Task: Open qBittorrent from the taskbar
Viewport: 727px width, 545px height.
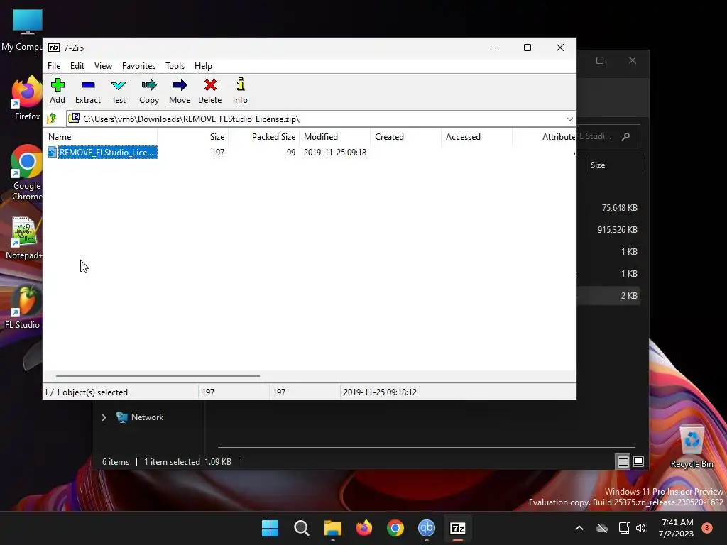Action: (x=427, y=528)
